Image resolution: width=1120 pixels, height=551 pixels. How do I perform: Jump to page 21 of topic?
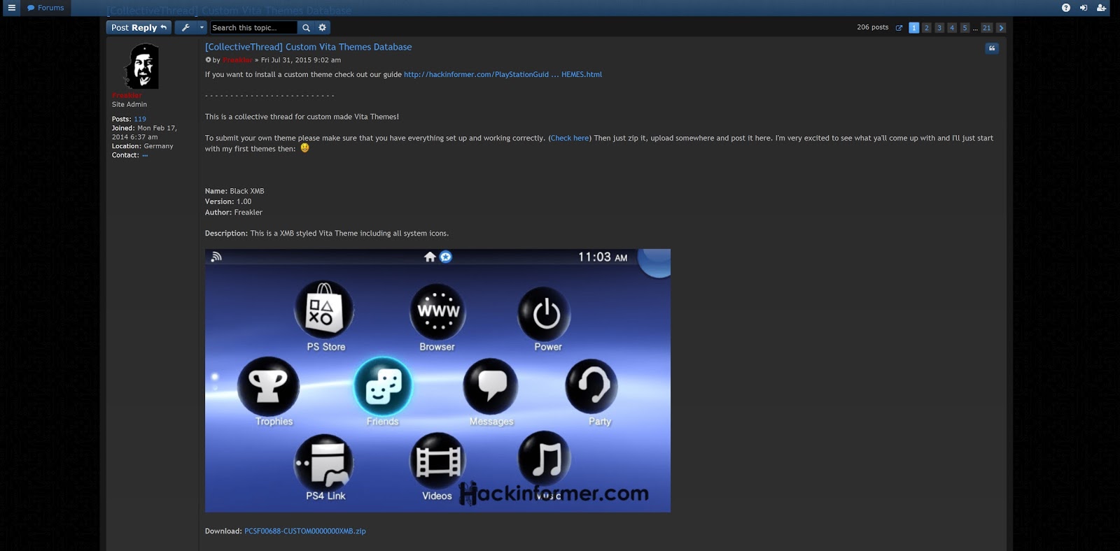coord(986,28)
